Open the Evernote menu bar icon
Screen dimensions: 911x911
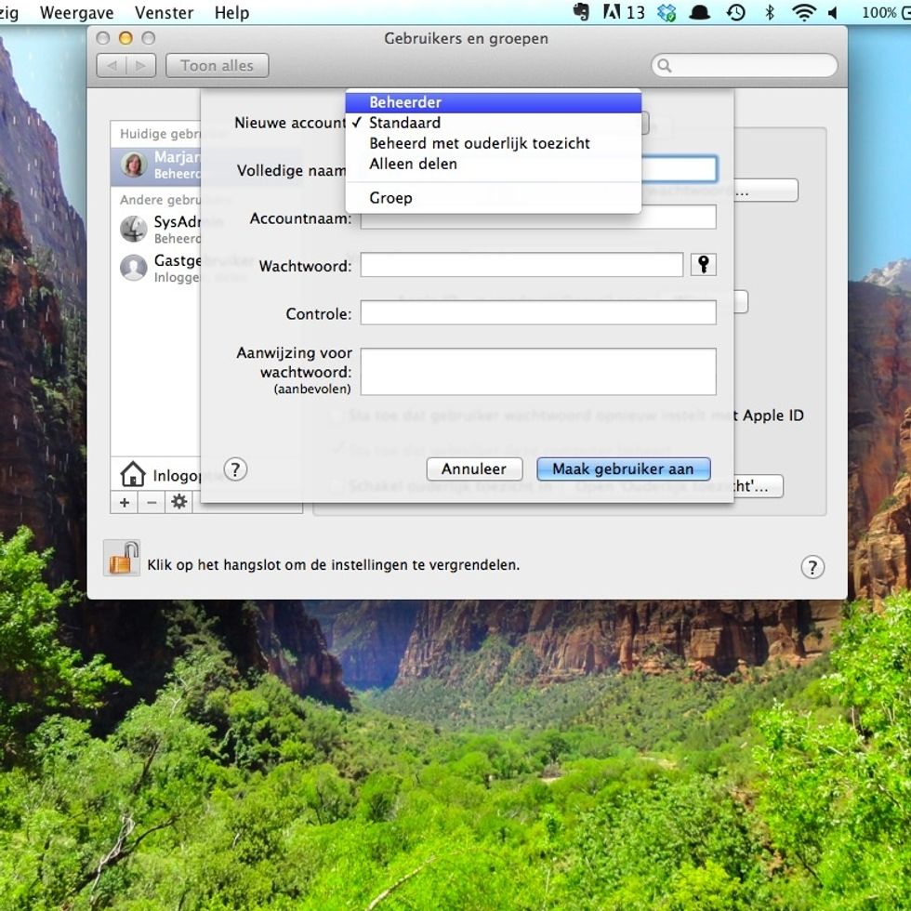point(581,12)
